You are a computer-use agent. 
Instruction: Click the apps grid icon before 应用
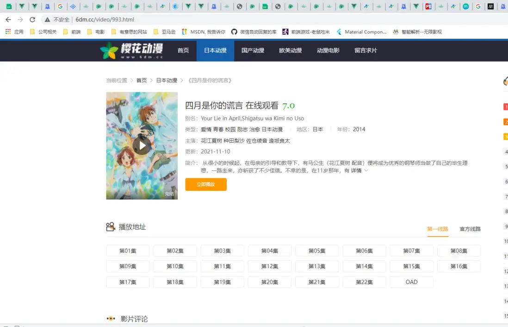pyautogui.click(x=8, y=31)
